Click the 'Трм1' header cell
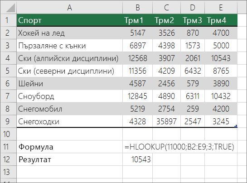This screenshot has height=183, width=247. (137, 20)
